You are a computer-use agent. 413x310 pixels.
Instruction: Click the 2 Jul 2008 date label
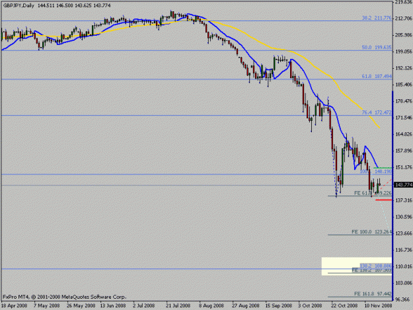[144, 306]
